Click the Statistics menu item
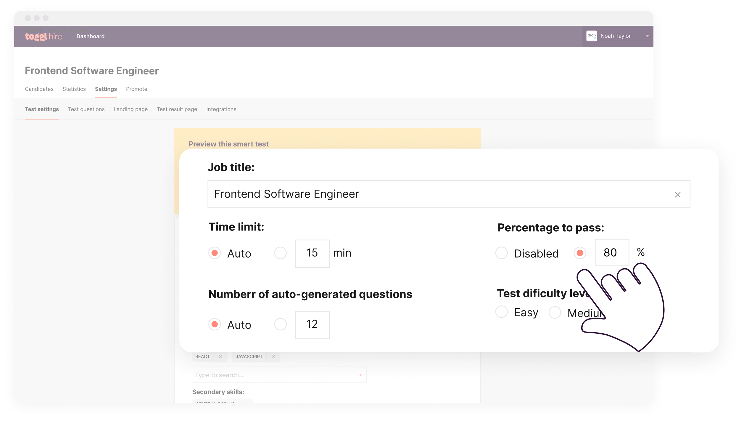 click(x=74, y=88)
